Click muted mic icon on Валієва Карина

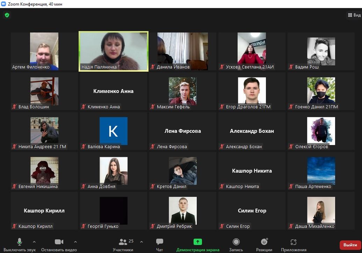click(x=84, y=146)
